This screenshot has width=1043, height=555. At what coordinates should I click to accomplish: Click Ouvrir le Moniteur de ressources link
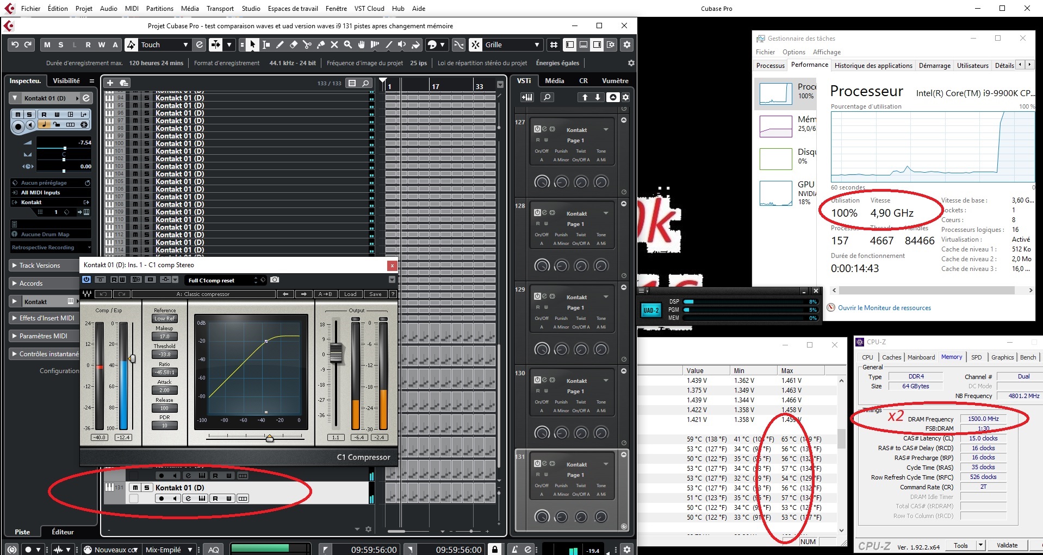(x=884, y=308)
